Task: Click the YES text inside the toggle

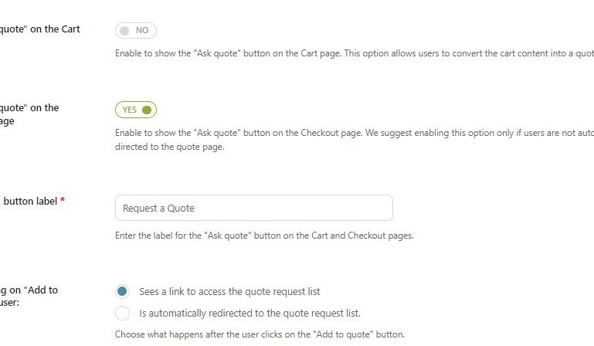Action: pos(129,110)
